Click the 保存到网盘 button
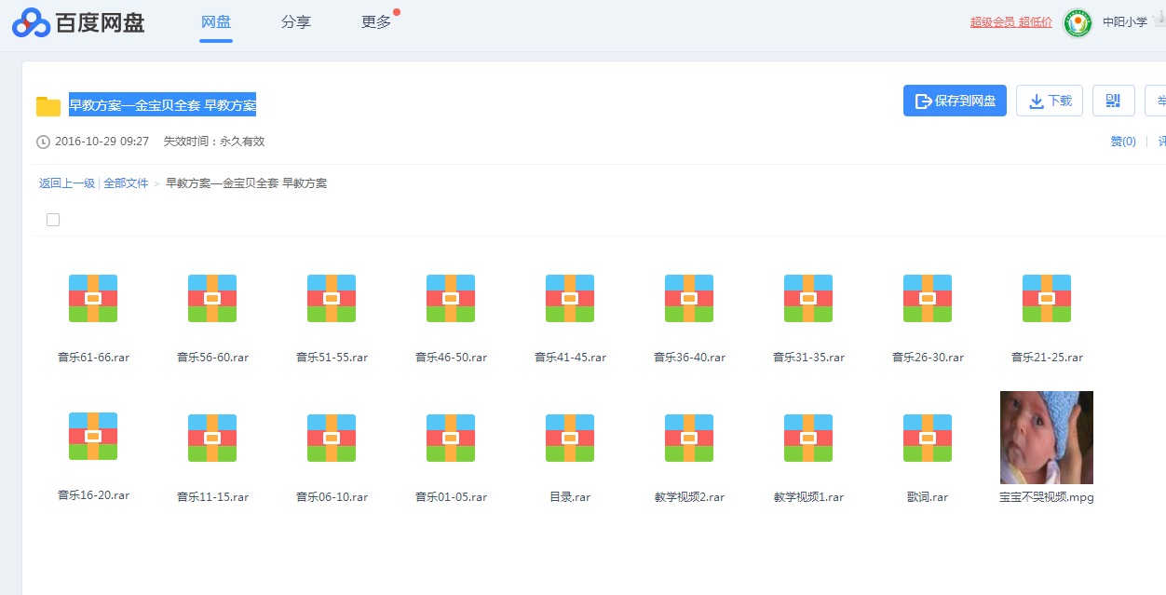The width and height of the screenshot is (1166, 595). coord(955,100)
